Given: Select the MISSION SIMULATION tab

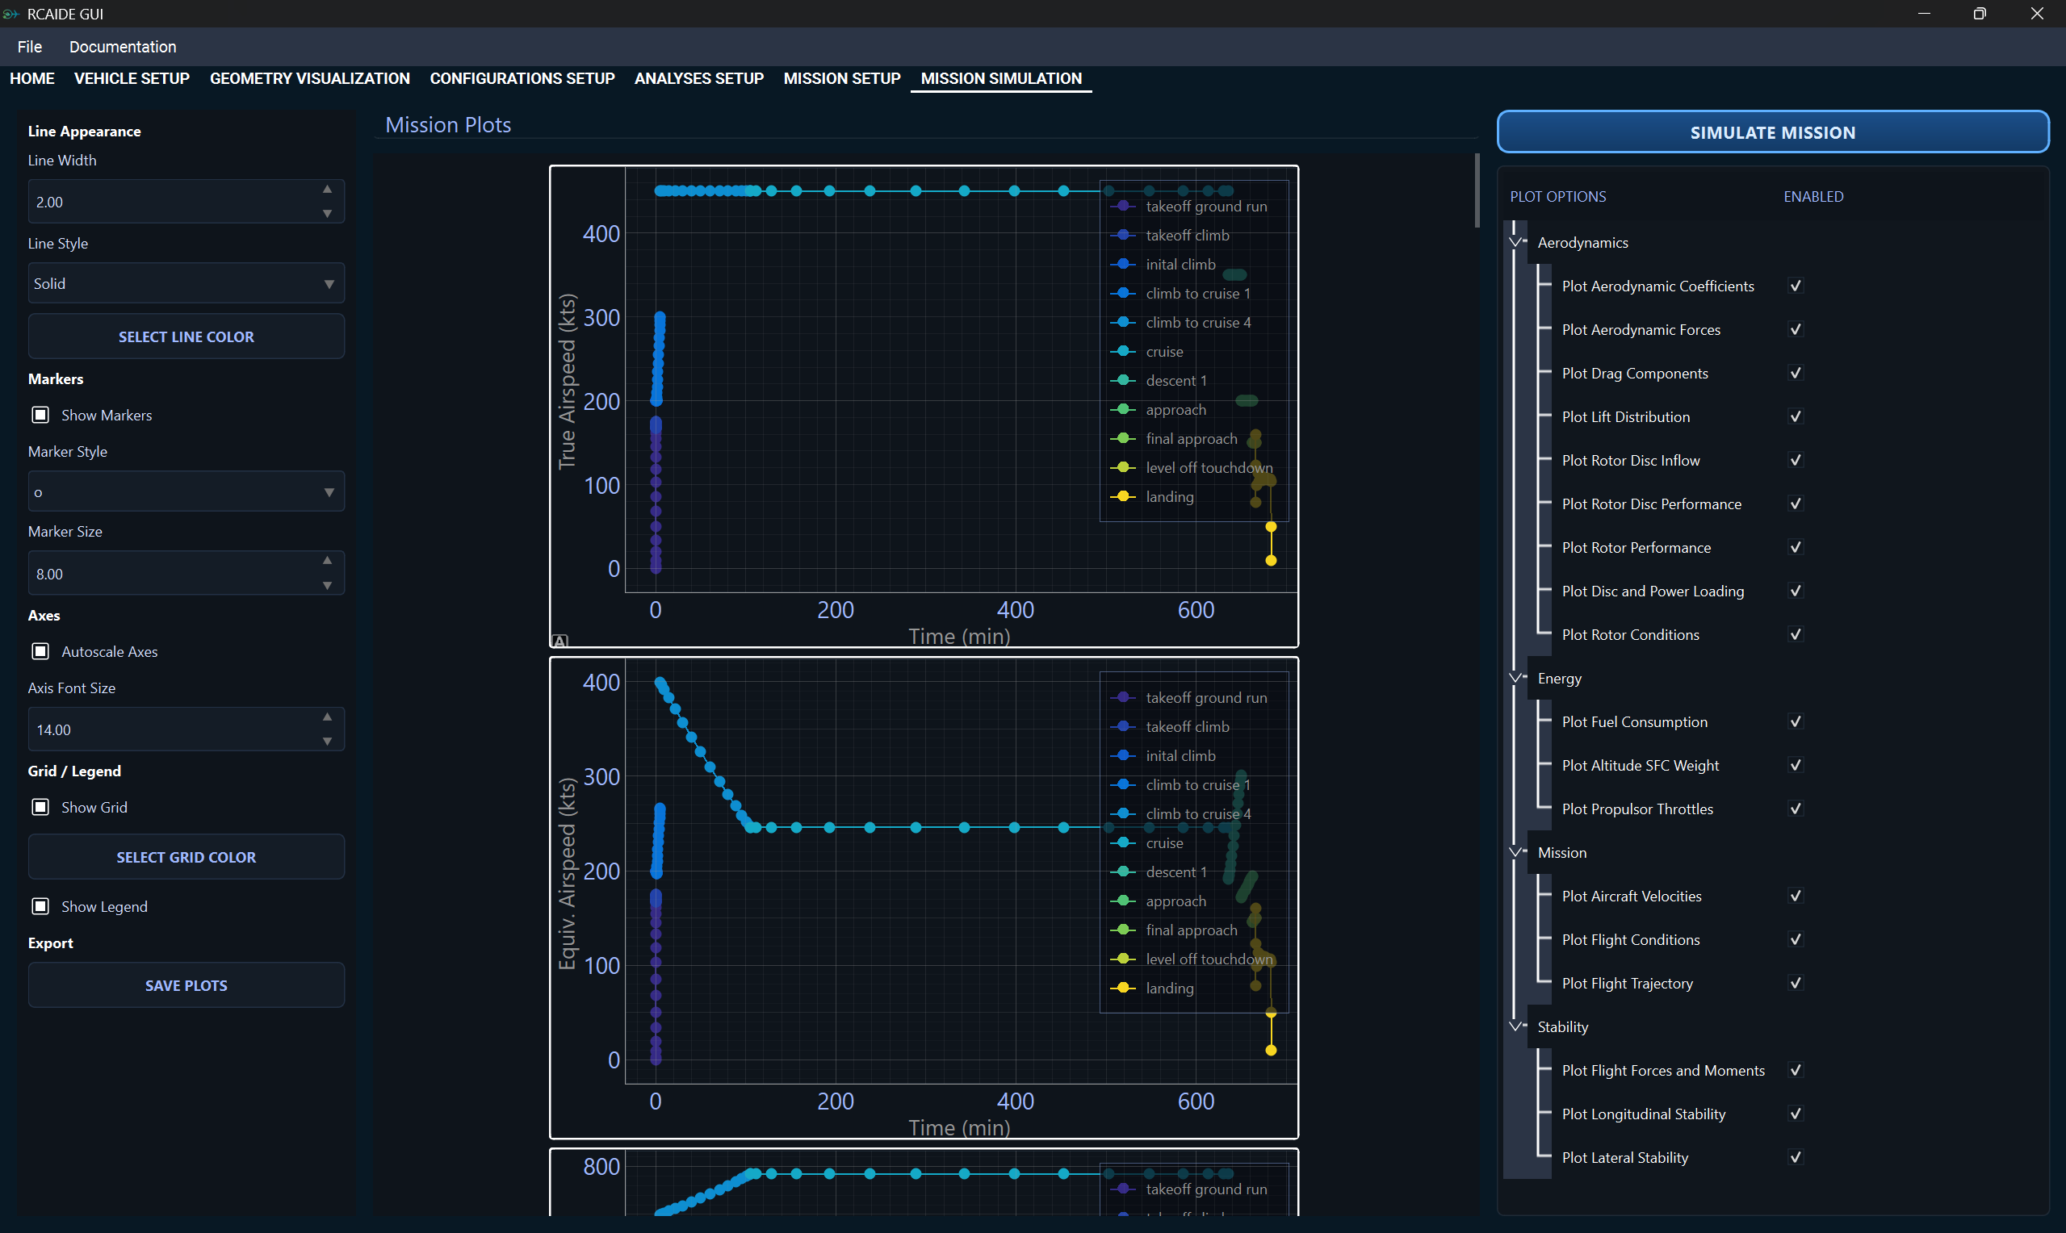Looking at the screenshot, I should [1000, 78].
